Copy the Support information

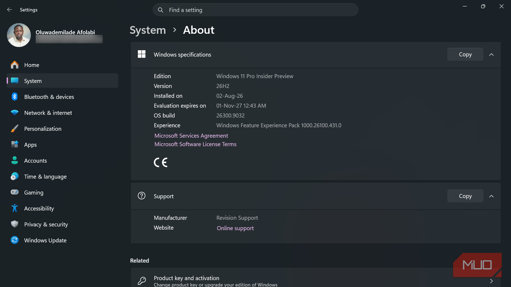tap(465, 196)
